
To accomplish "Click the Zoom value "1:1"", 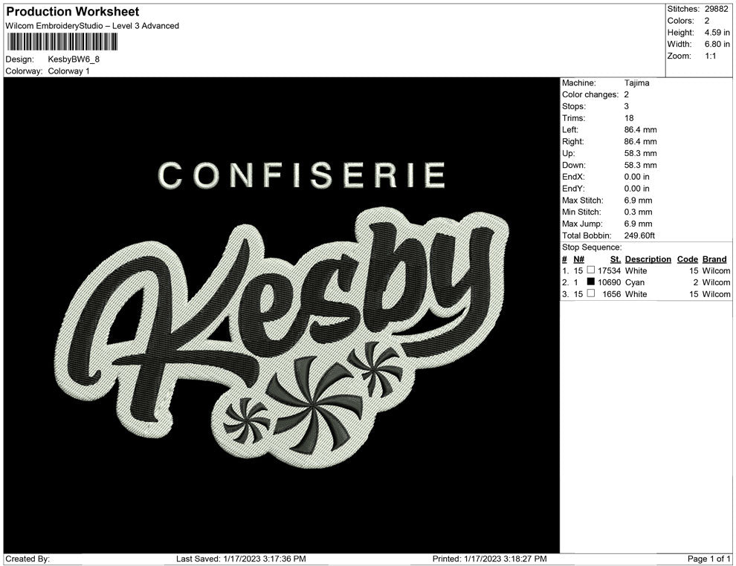I will click(x=710, y=56).
